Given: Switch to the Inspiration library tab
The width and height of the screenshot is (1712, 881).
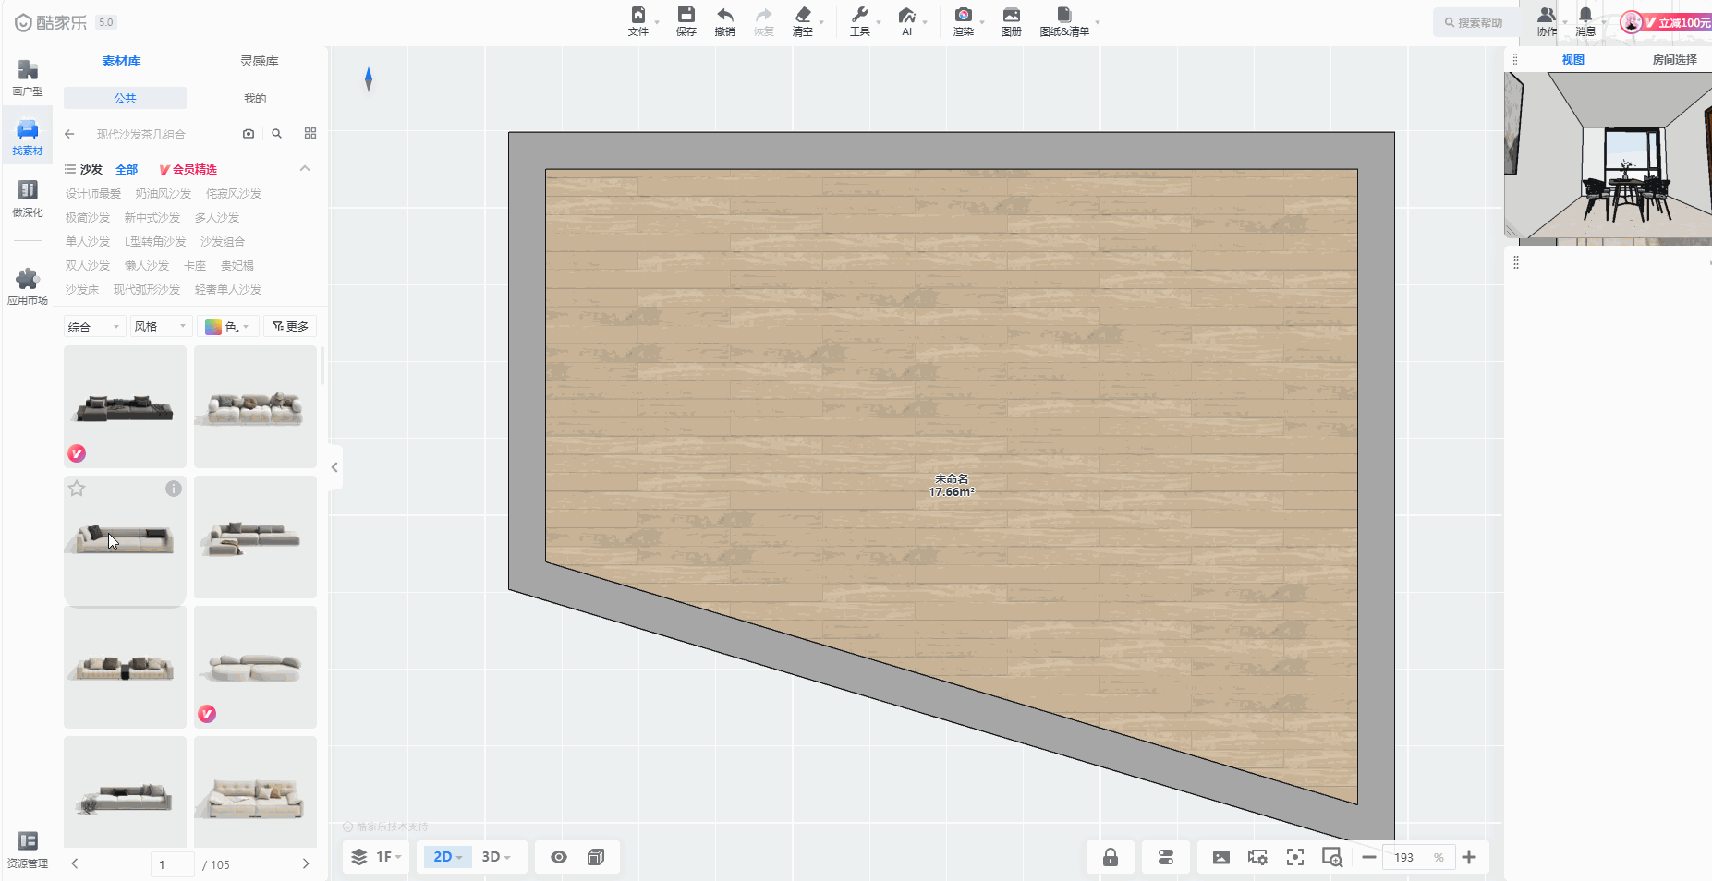Looking at the screenshot, I should coord(259,61).
